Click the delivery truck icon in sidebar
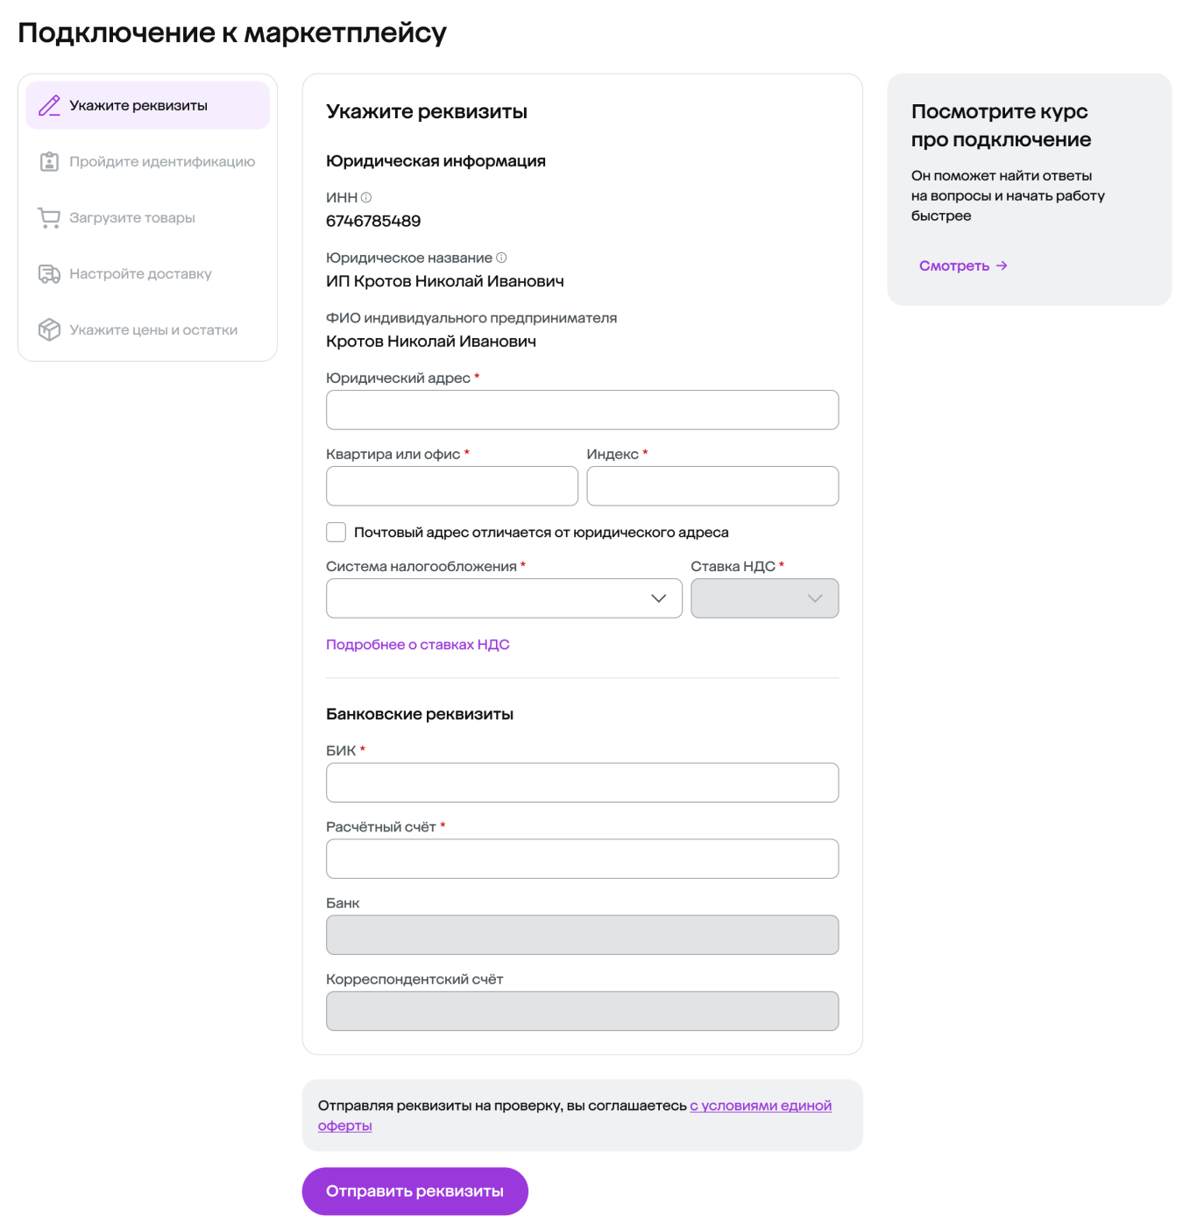 click(50, 274)
